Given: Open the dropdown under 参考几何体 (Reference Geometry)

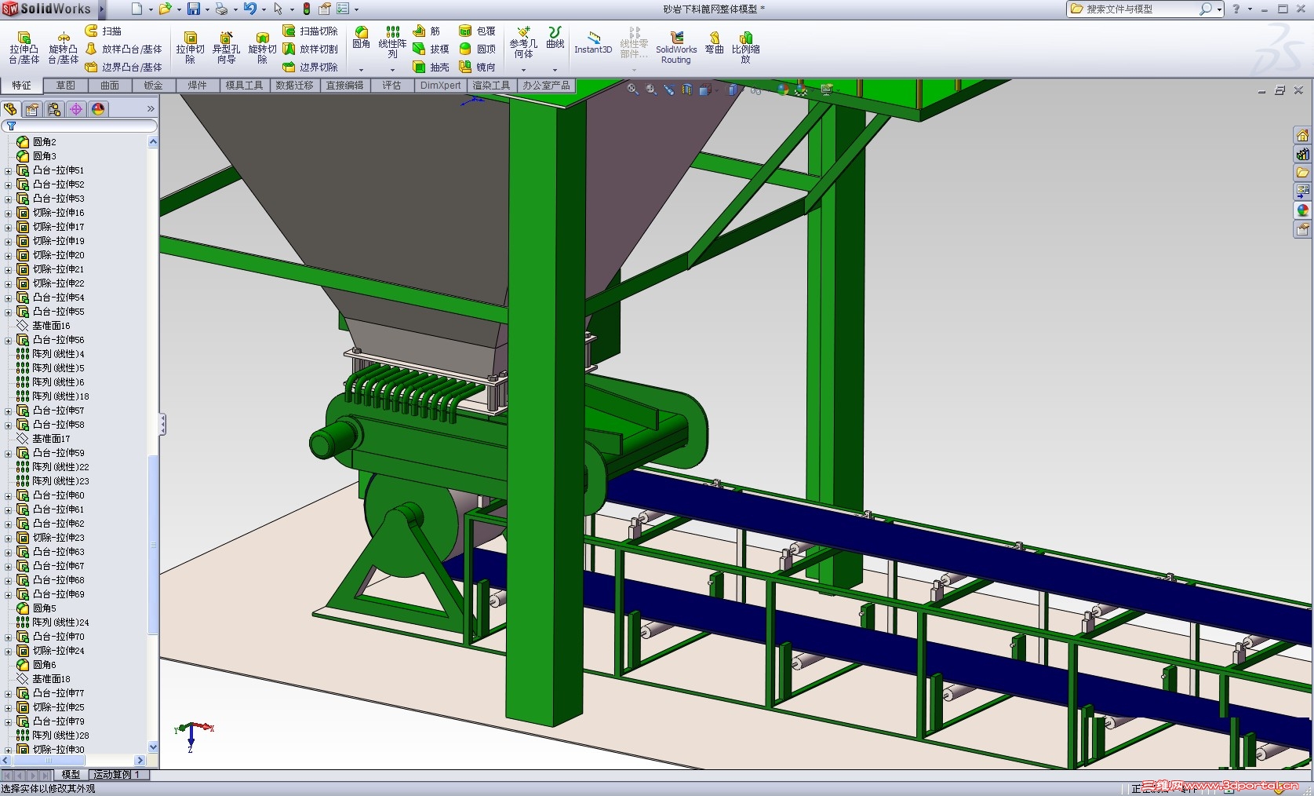Looking at the screenshot, I should coord(523,70).
